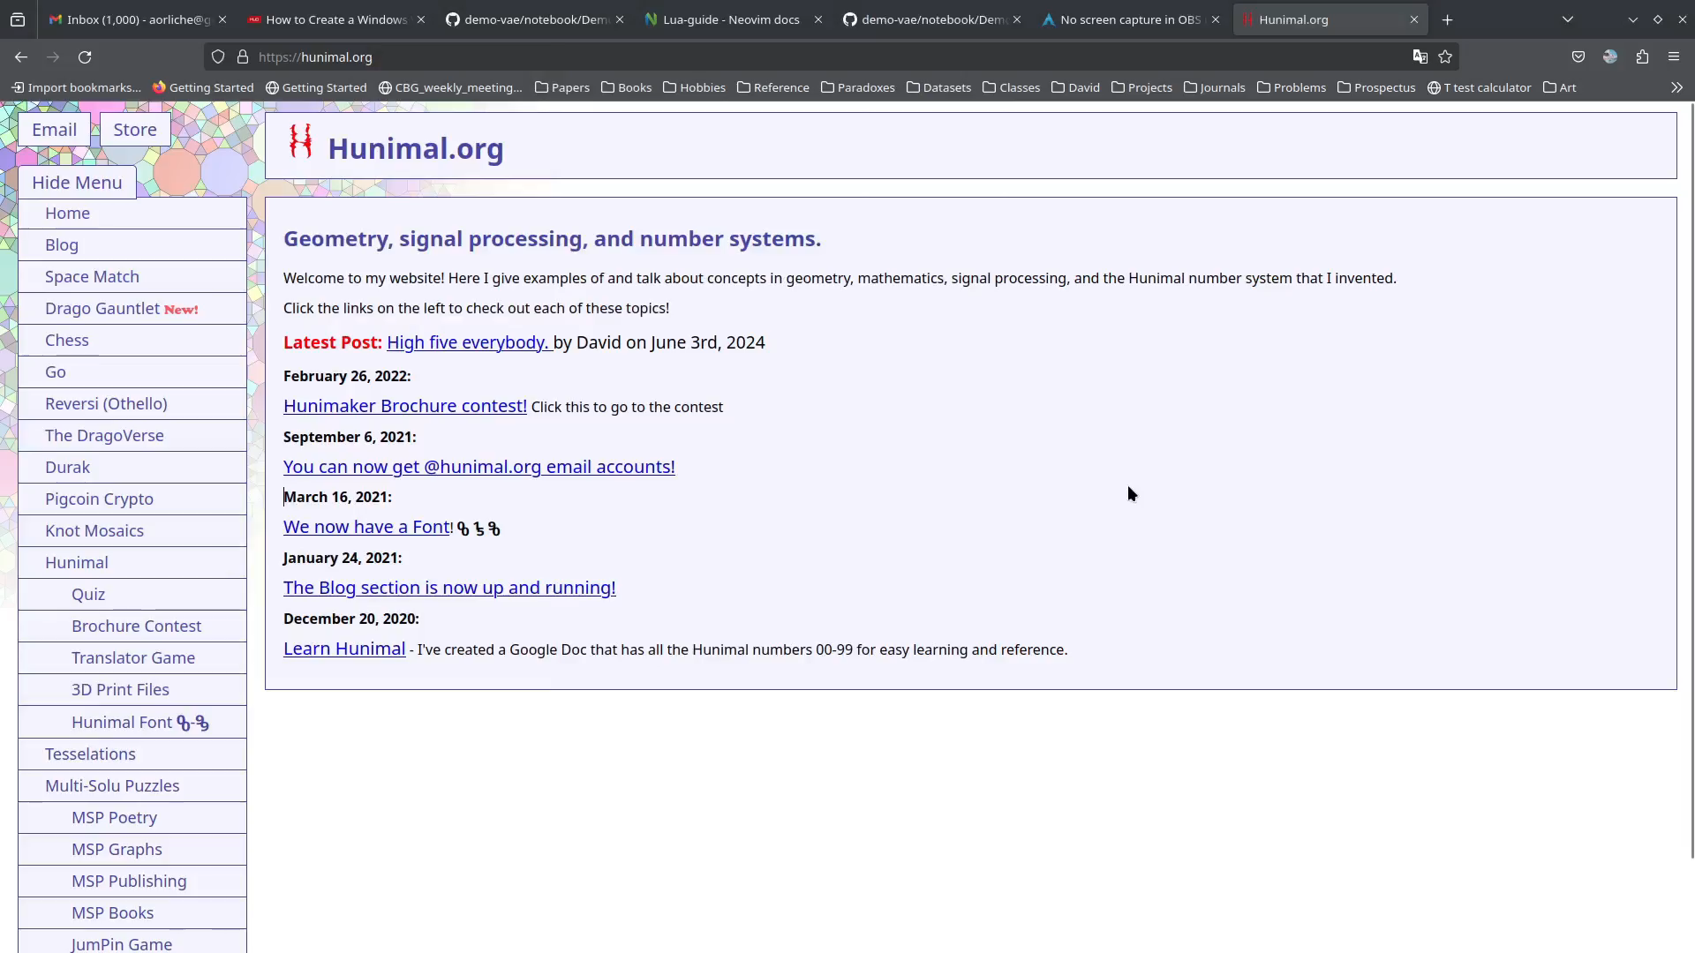Click the site security padlock icon

click(x=243, y=57)
